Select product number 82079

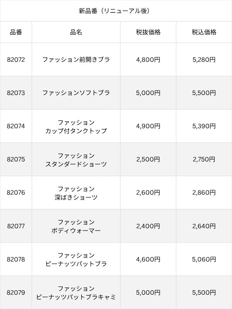coord(16,292)
